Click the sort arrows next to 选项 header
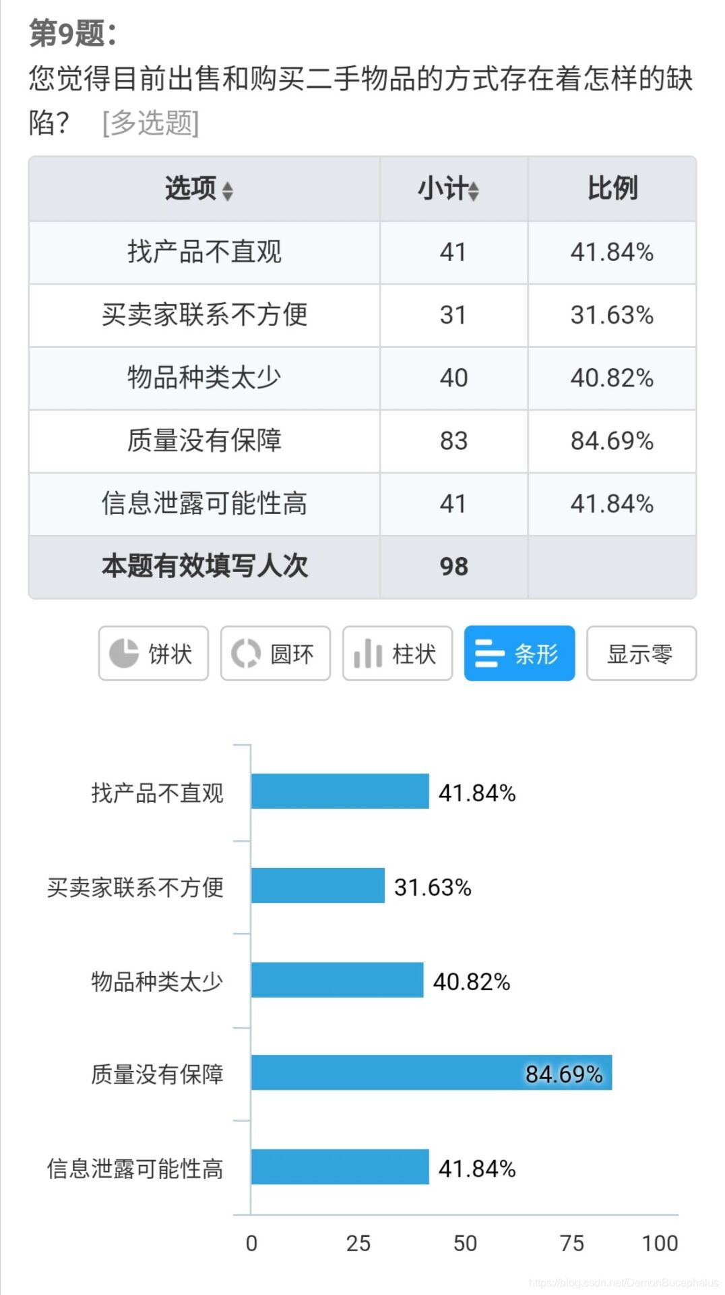The image size is (725, 1295). [227, 191]
